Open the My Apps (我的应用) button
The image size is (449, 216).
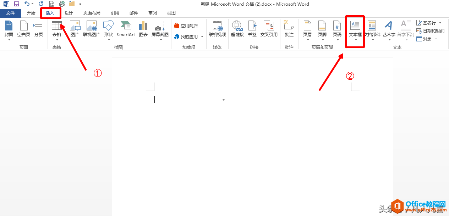coord(186,37)
